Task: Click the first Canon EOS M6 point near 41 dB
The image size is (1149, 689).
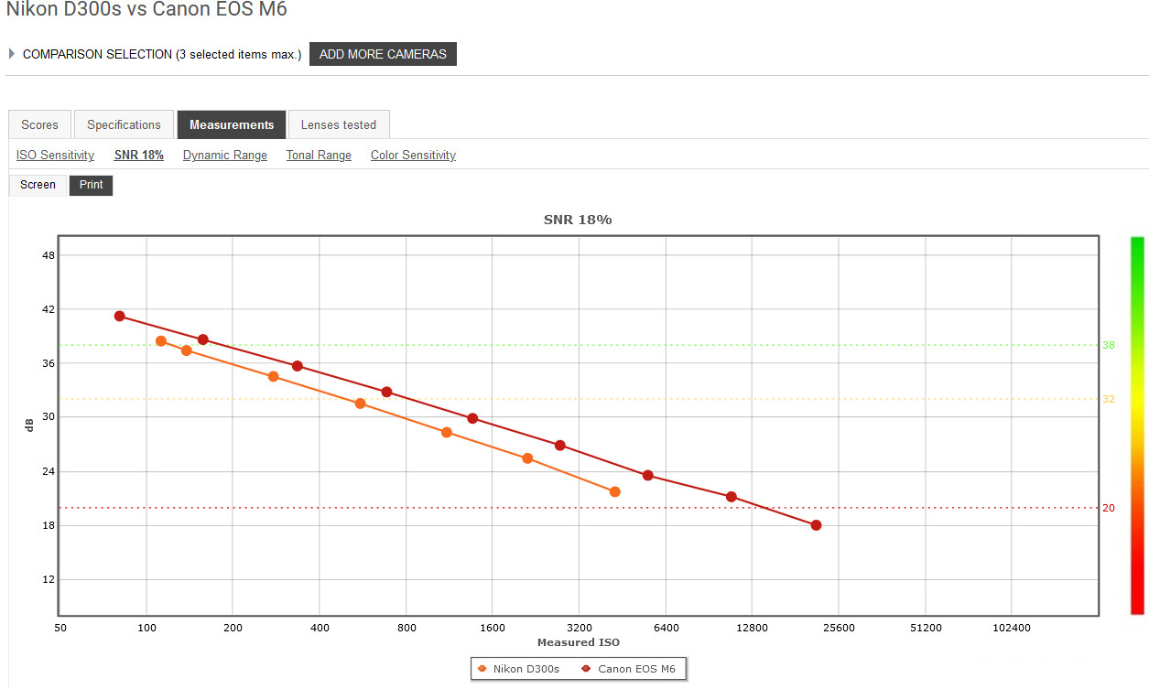Action: (120, 316)
